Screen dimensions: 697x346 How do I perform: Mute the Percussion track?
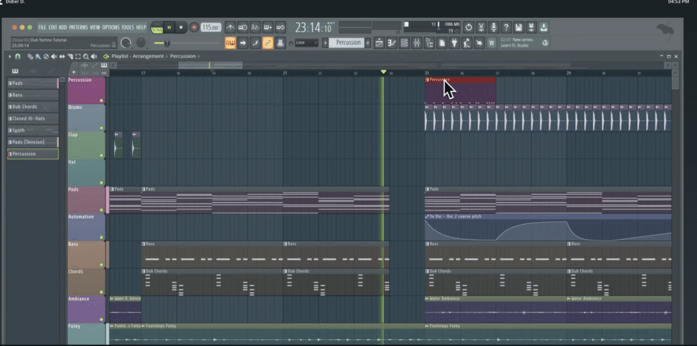pyautogui.click(x=101, y=100)
